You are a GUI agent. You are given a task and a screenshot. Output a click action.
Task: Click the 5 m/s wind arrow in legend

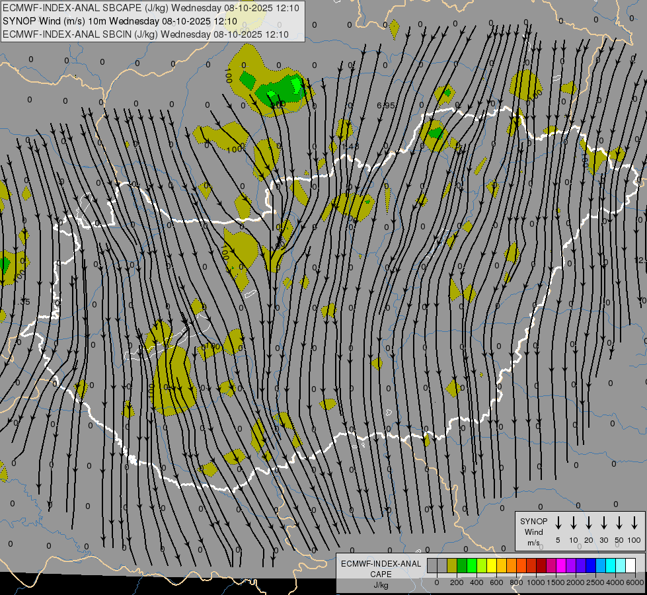click(x=558, y=522)
